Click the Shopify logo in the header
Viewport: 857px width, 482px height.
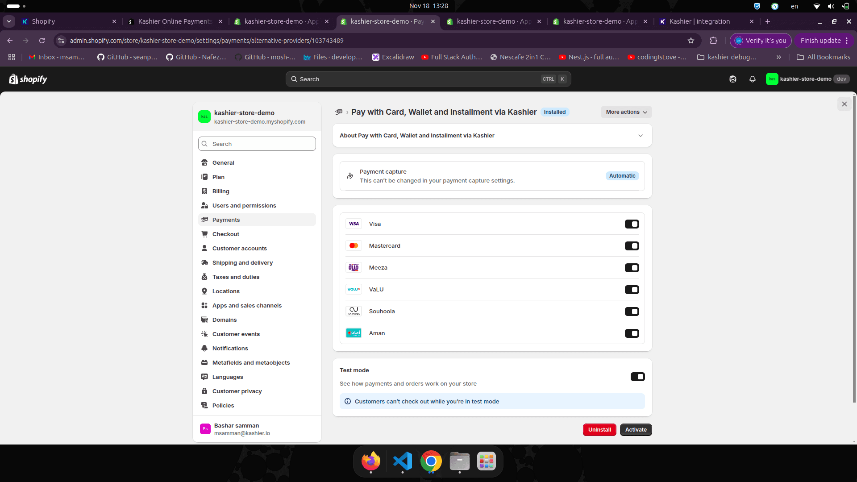coord(28,79)
